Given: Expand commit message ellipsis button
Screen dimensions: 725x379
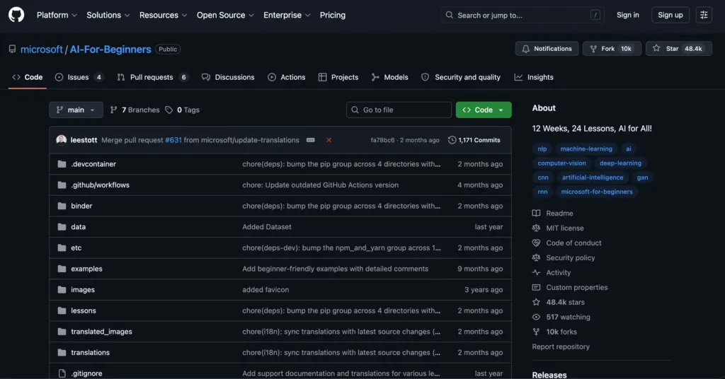Looking at the screenshot, I should (311, 140).
